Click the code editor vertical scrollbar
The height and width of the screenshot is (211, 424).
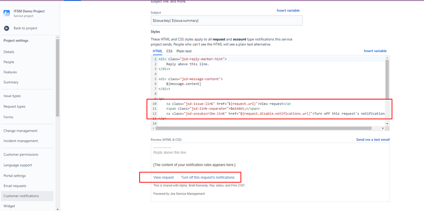pyautogui.click(x=387, y=79)
